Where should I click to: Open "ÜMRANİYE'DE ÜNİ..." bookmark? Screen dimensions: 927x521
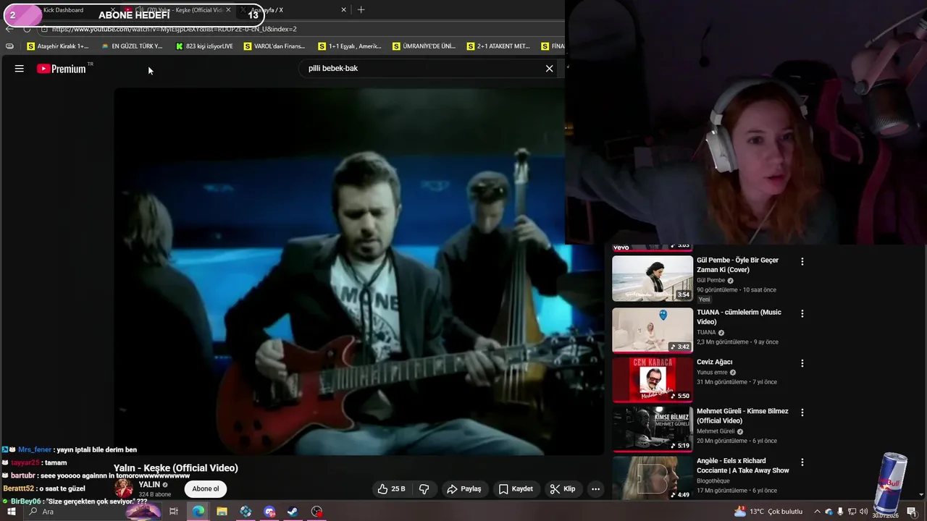click(x=424, y=46)
